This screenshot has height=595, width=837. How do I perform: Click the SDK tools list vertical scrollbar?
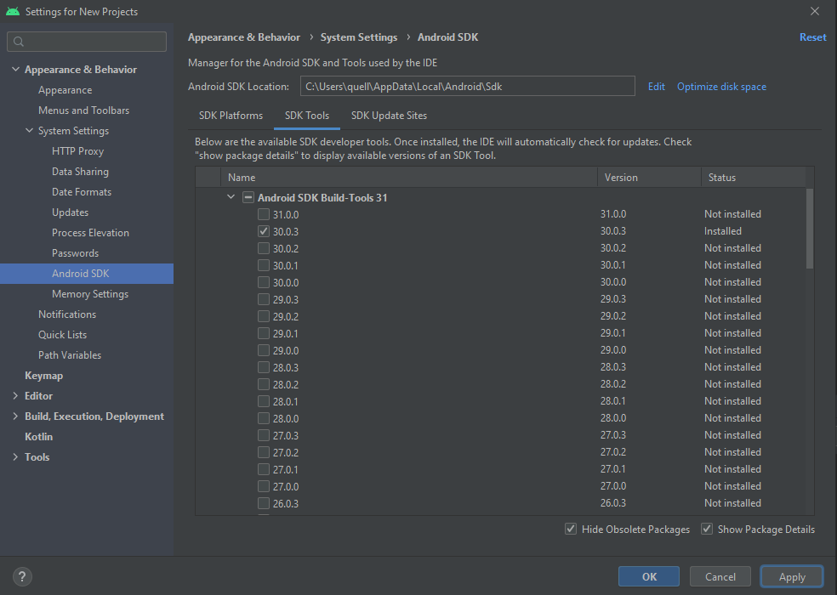pos(810,229)
